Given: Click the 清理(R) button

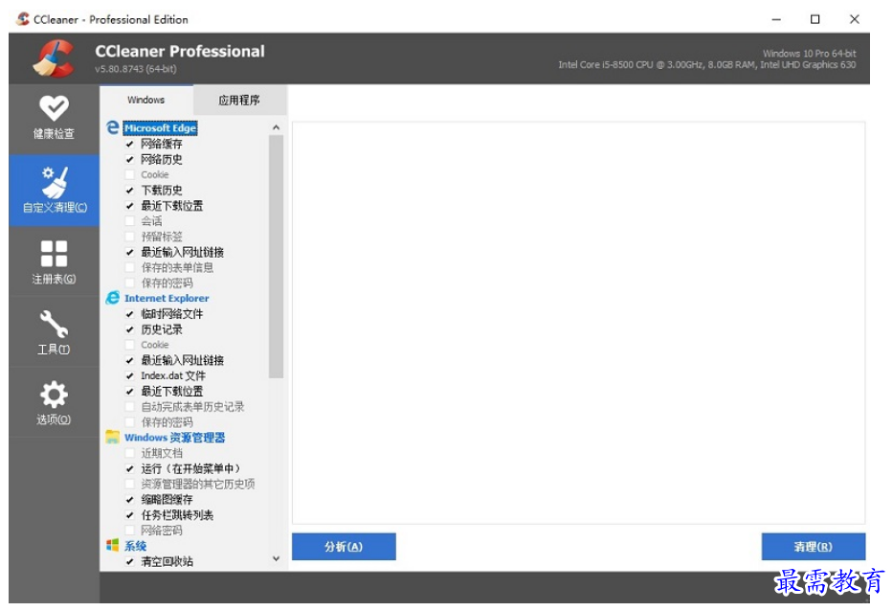Looking at the screenshot, I should click(813, 546).
